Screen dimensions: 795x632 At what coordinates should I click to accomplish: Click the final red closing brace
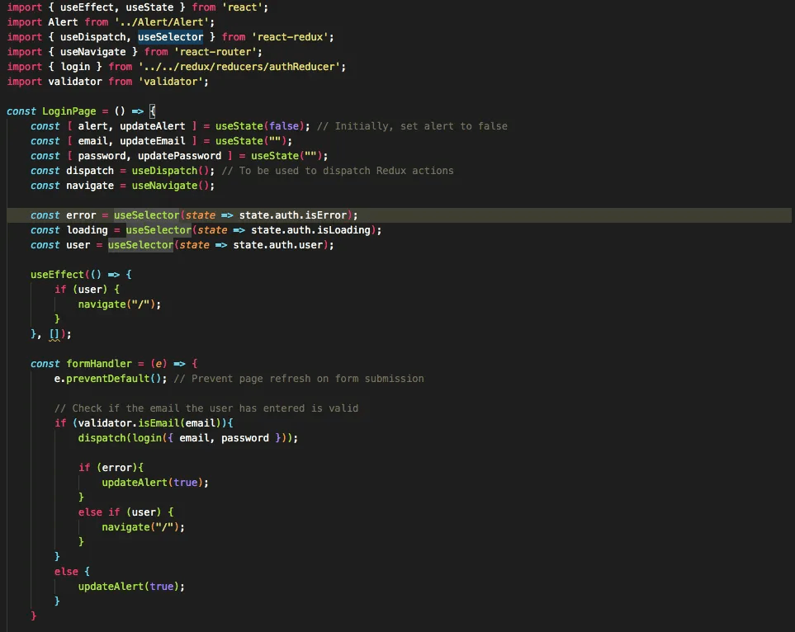(34, 615)
